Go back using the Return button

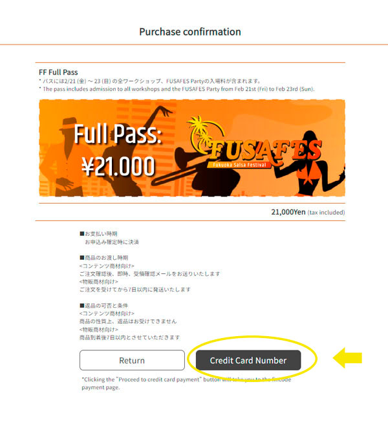tap(132, 360)
